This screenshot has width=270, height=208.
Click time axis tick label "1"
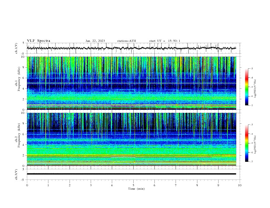coord(48,185)
